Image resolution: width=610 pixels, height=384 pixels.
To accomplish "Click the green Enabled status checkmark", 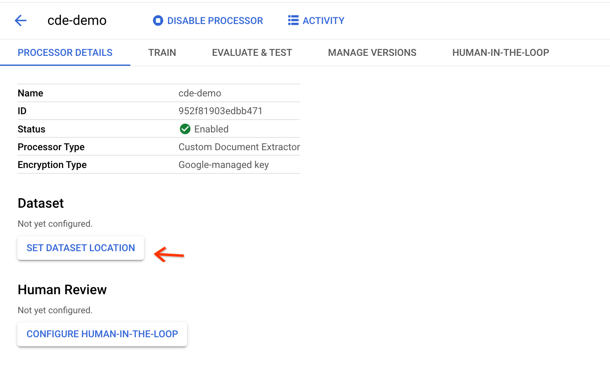I will (x=185, y=129).
